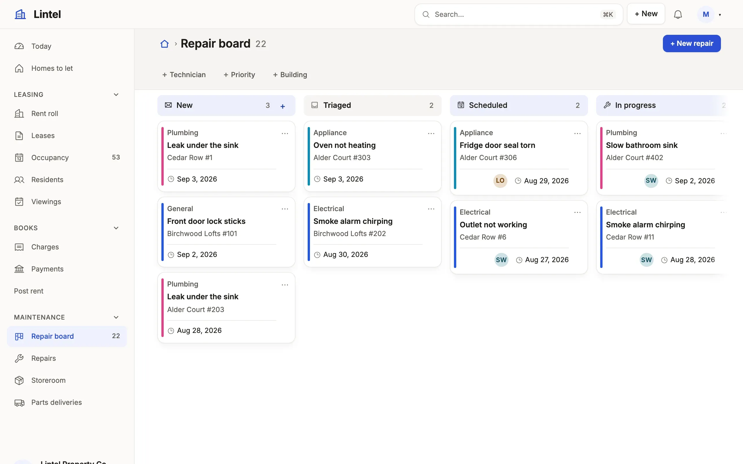Navigate to Occupancy
This screenshot has height=464, width=743.
[67, 158]
